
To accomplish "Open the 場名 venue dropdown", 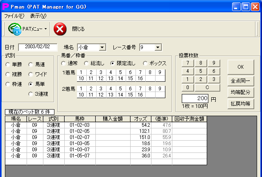I will [x=102, y=47].
